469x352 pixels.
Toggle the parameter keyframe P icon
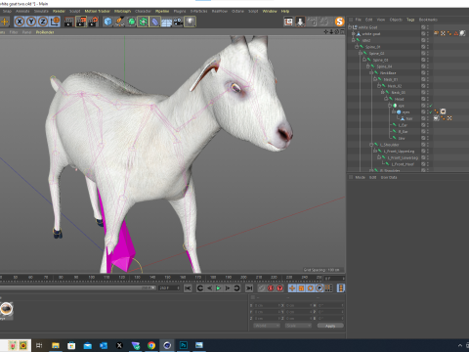[320, 288]
